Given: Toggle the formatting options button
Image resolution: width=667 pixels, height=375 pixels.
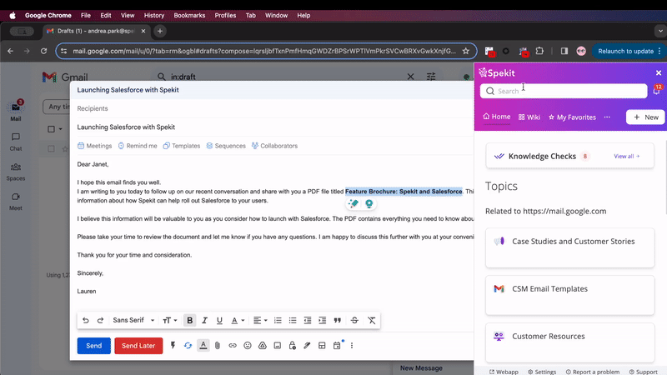Looking at the screenshot, I should pyautogui.click(x=203, y=346).
